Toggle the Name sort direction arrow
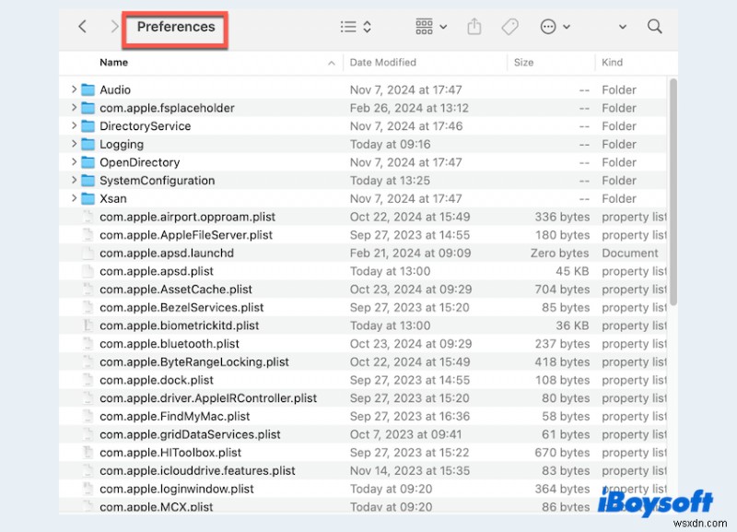737x532 pixels. [x=332, y=63]
